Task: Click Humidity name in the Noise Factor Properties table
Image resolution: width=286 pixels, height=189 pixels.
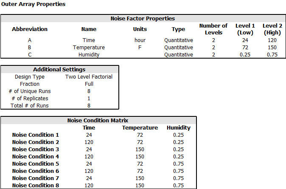Action: pyautogui.click(x=89, y=55)
